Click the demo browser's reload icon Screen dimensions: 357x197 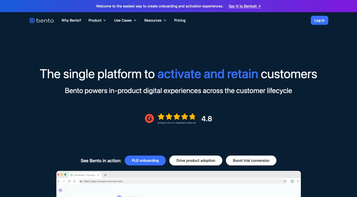click(x=69, y=181)
